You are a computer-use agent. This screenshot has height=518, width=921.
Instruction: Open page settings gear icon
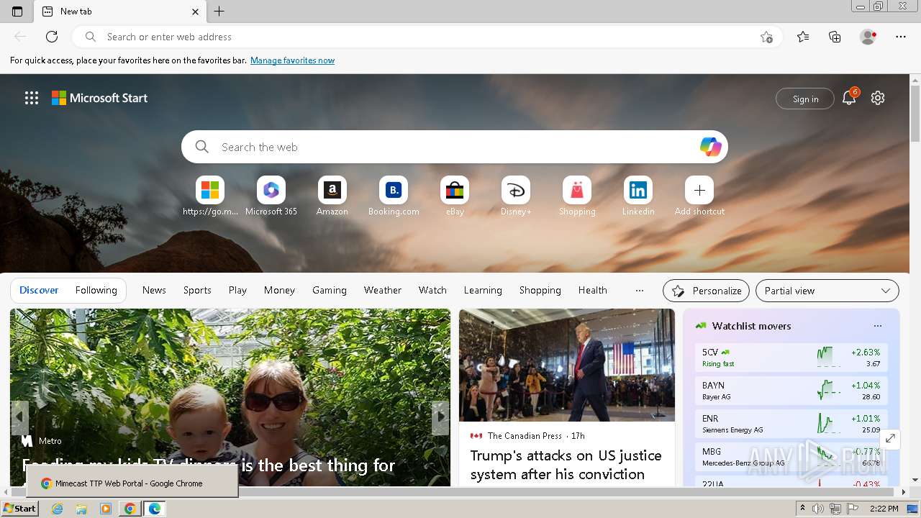tap(878, 98)
